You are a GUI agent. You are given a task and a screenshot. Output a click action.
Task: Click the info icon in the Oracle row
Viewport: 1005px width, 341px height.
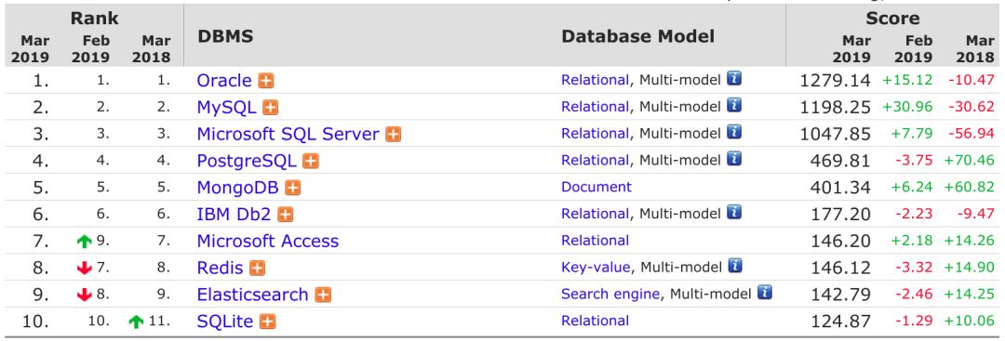[x=734, y=79]
